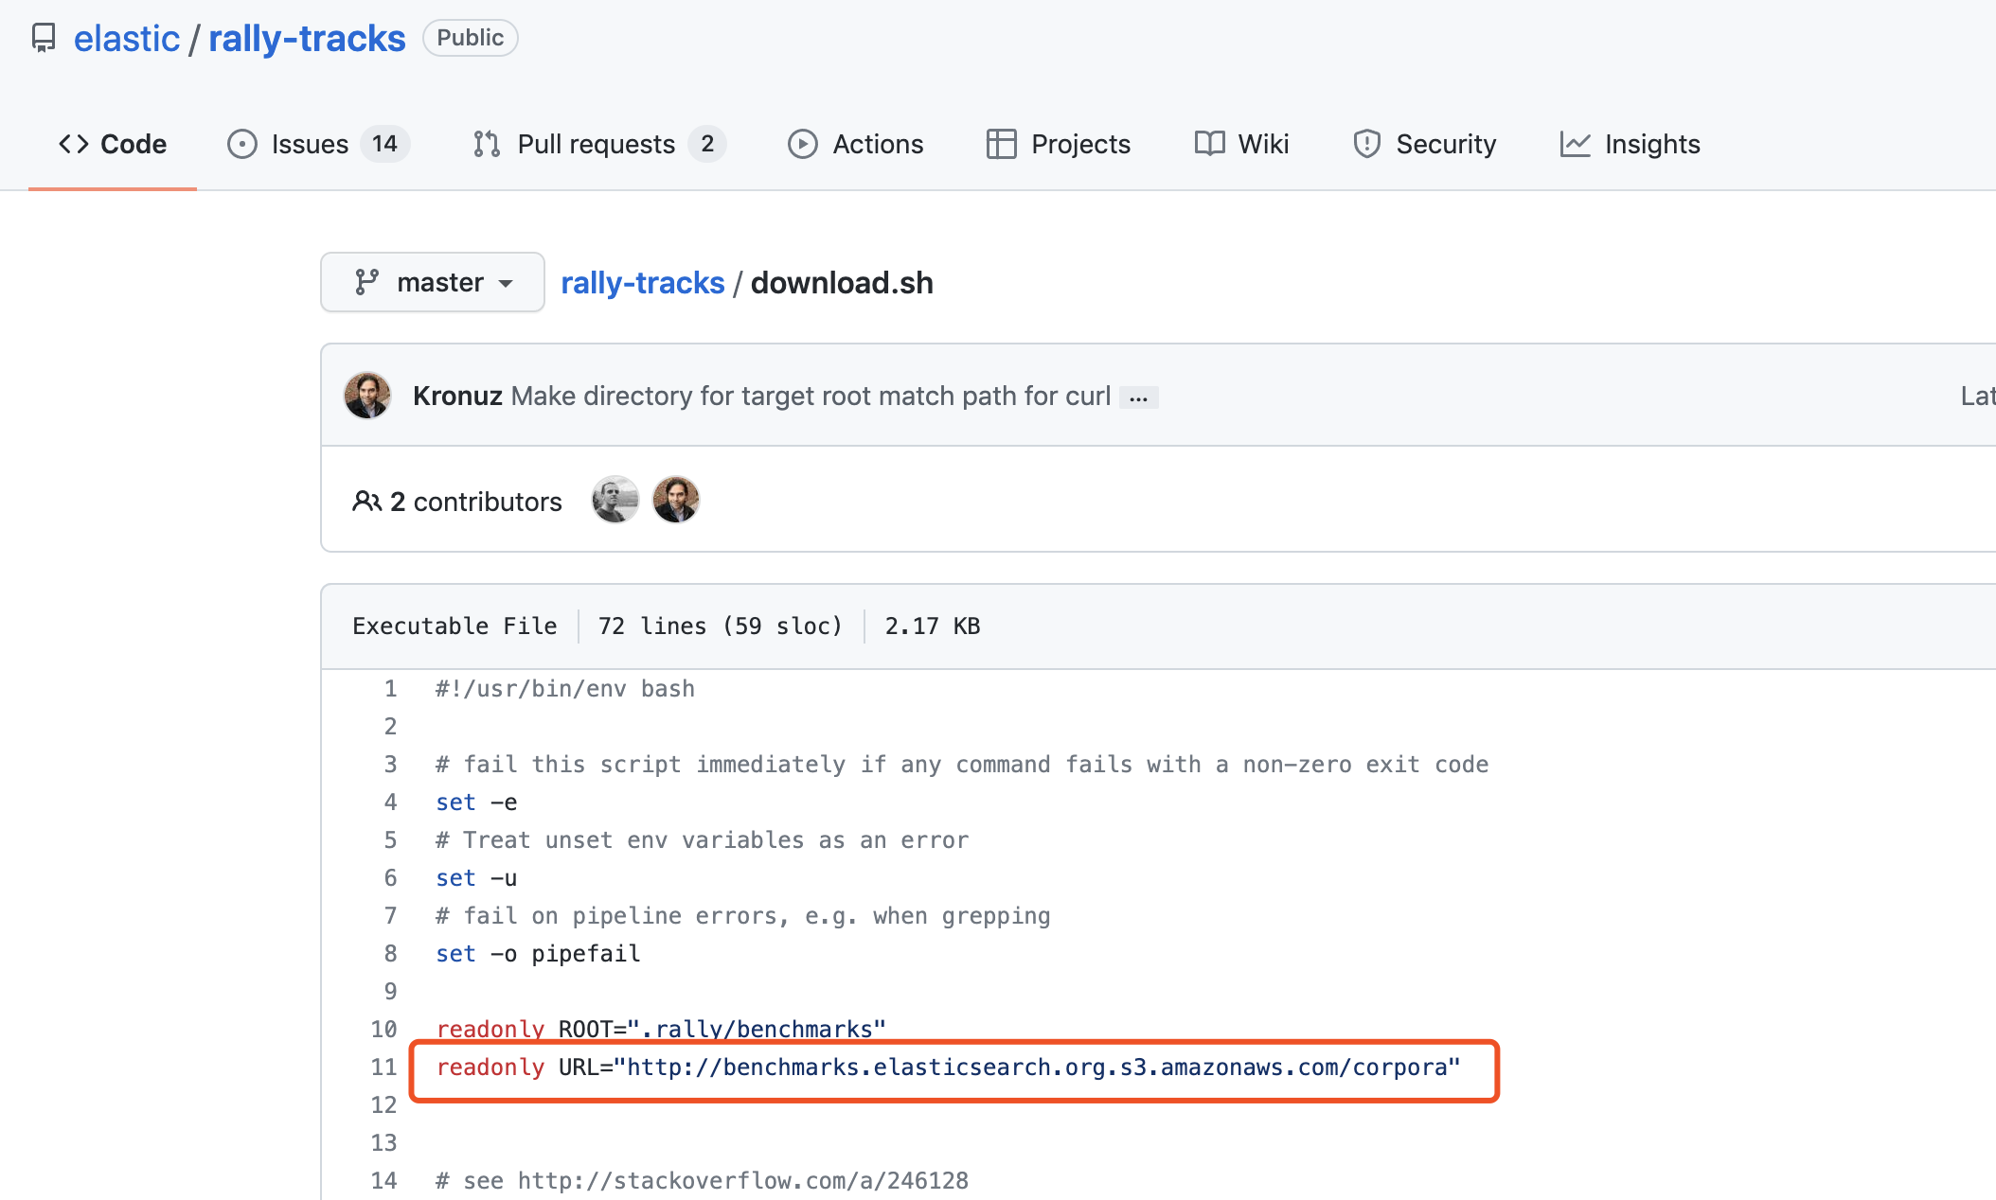The image size is (1996, 1200).
Task: Click the Security shield icon
Action: click(1366, 144)
